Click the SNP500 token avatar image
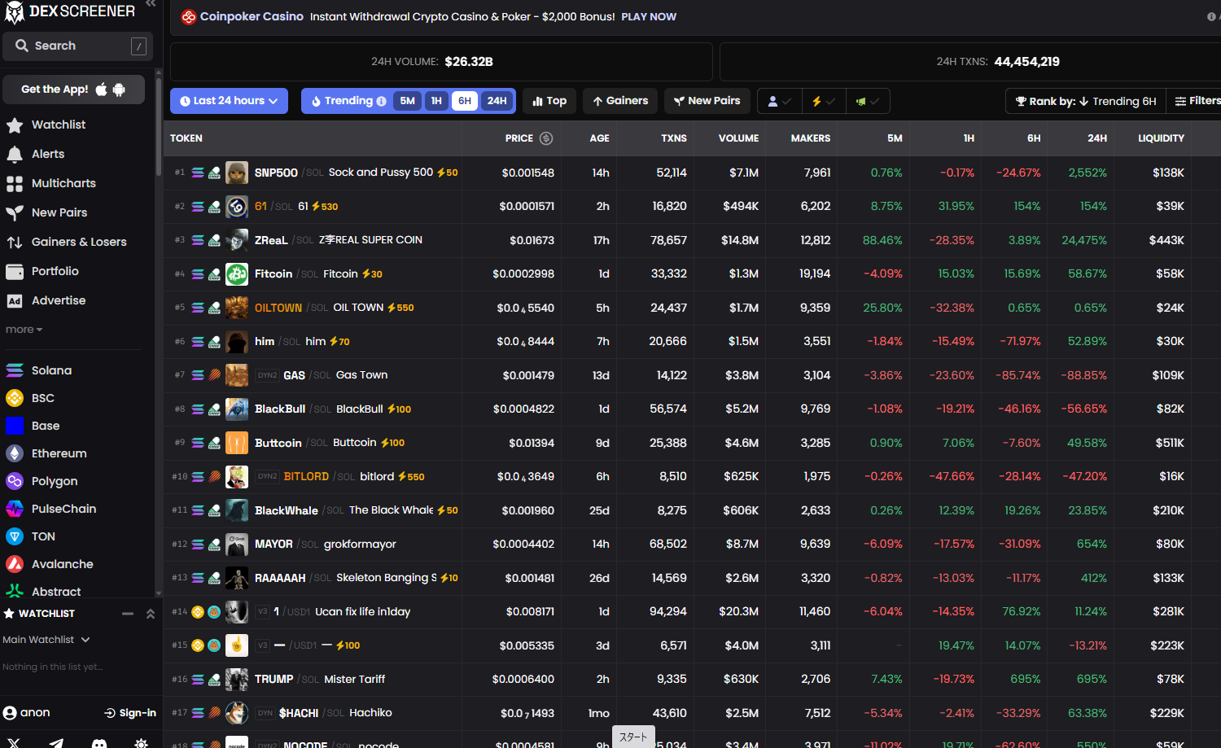This screenshot has width=1221, height=748. 237,173
